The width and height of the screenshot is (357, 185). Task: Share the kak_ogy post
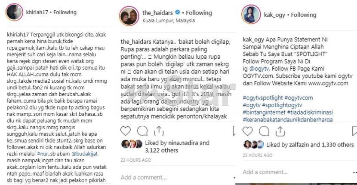click(280, 131)
